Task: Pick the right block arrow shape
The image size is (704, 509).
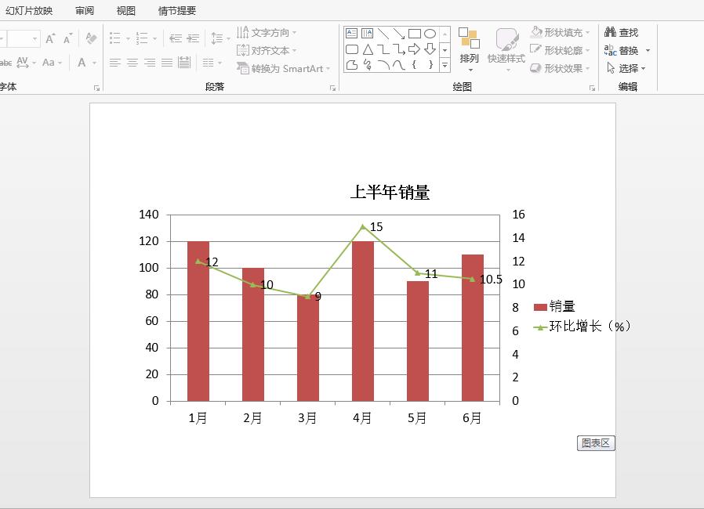Action: point(415,49)
